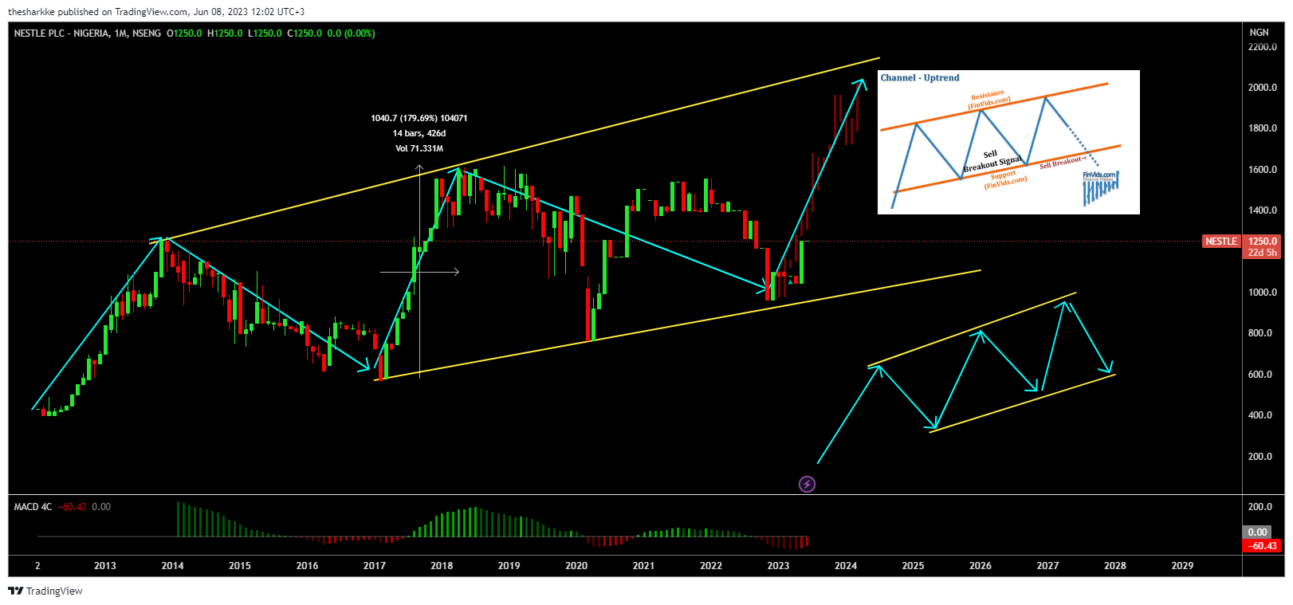Click the Channel - Uptrend reference image

[1008, 142]
